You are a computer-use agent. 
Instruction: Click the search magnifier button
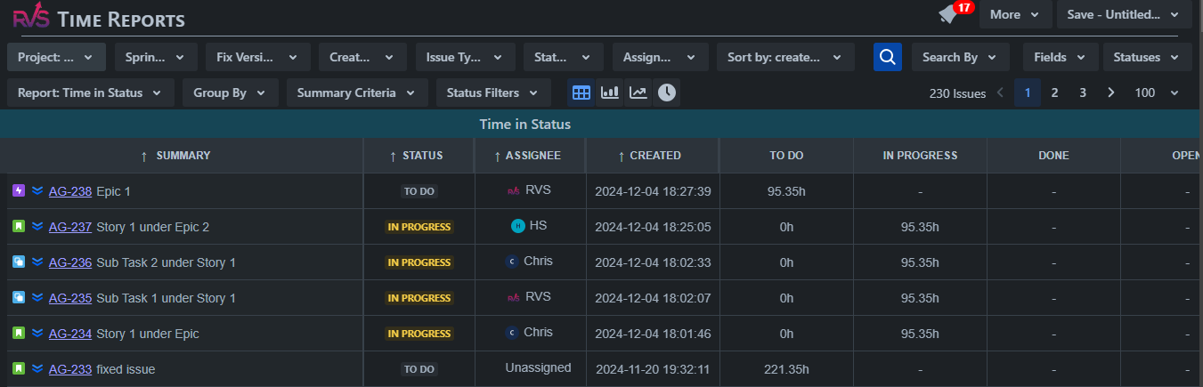point(887,57)
